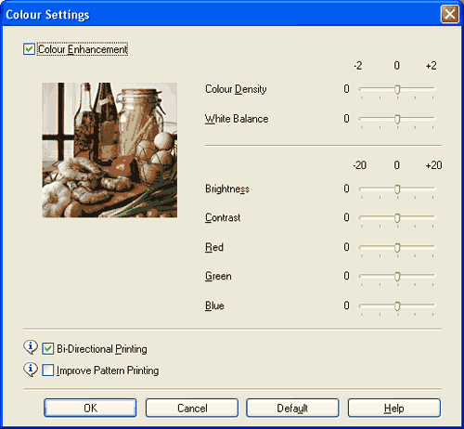This screenshot has height=429, width=464.
Task: Click the Improve Pattern Printing info icon
Action: pyautogui.click(x=31, y=370)
